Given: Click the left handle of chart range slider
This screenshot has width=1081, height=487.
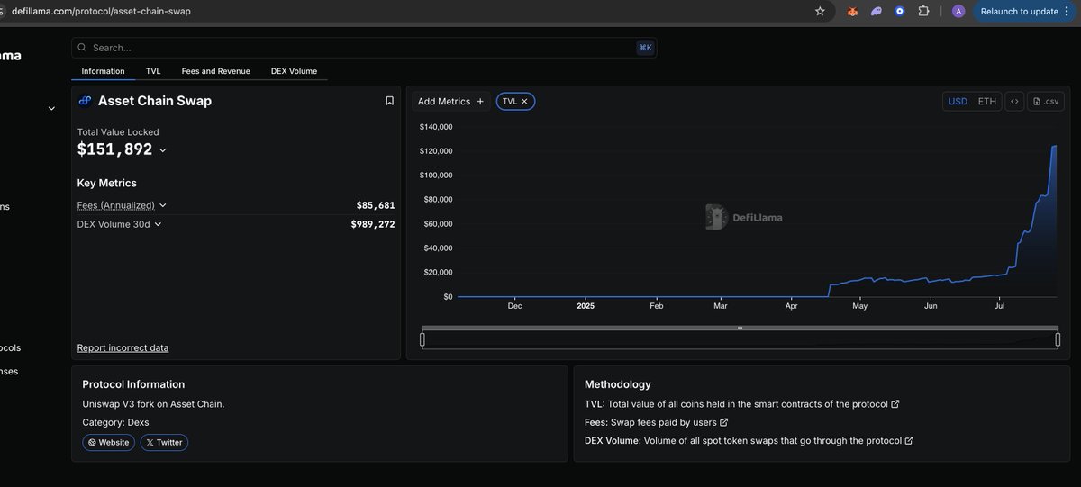Looking at the screenshot, I should point(422,339).
